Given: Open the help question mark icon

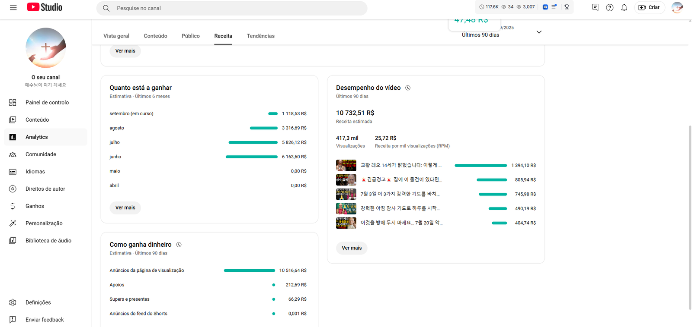Looking at the screenshot, I should coord(609,7).
